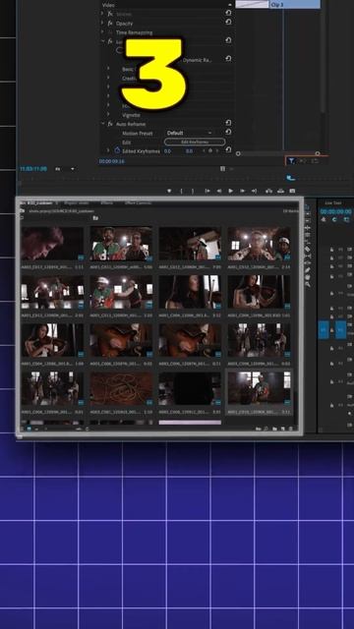Click the play button in the monitor transport

click(x=231, y=191)
